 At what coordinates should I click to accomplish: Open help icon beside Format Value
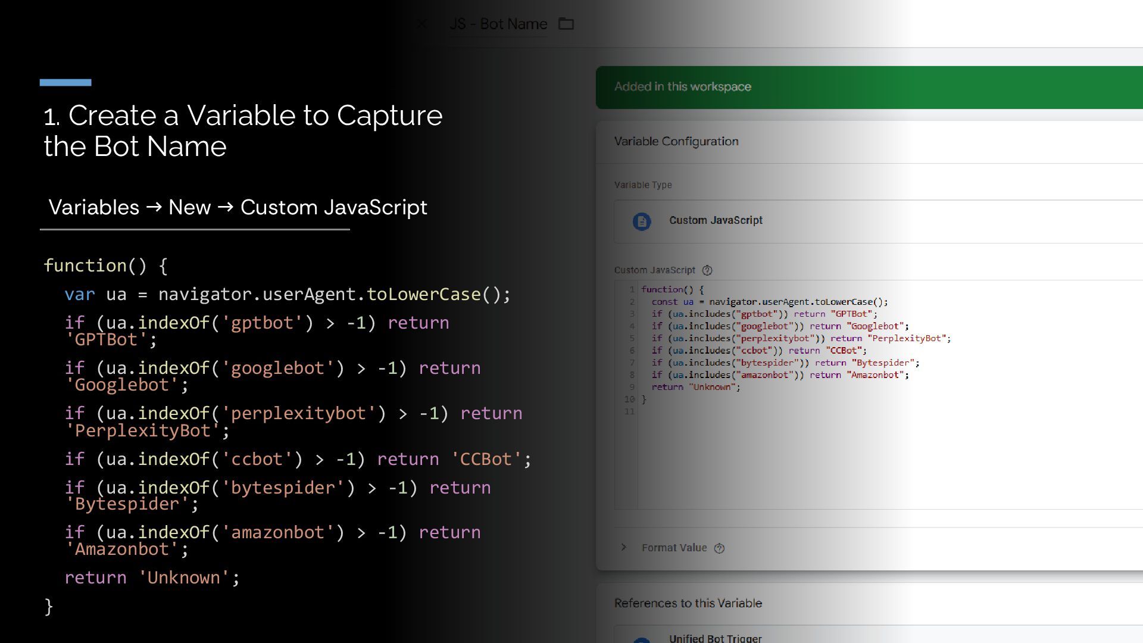coord(719,548)
